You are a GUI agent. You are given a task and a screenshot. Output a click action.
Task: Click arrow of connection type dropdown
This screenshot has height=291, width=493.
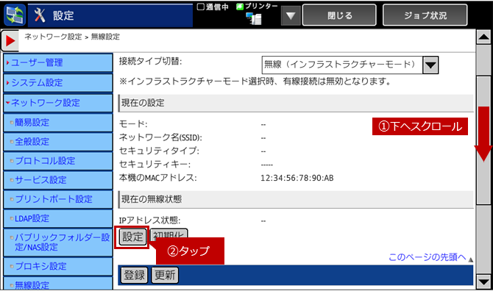pos(430,65)
